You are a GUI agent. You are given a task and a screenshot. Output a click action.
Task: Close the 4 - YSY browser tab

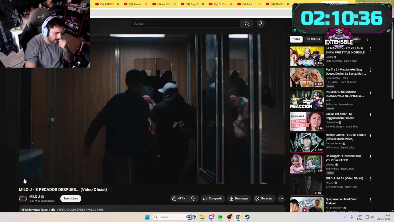coord(175,4)
